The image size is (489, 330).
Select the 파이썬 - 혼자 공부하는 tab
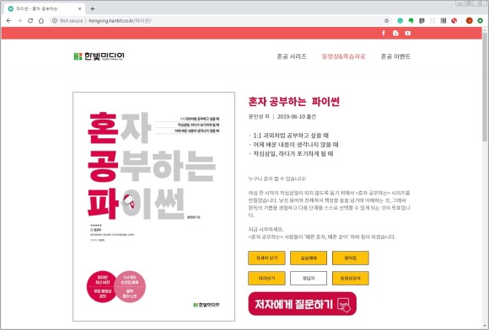[x=45, y=8]
